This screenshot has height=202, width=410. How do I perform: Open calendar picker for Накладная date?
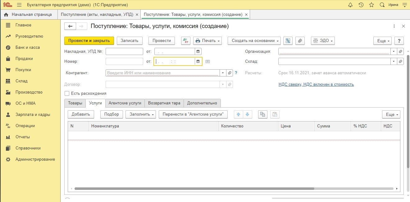198,52
